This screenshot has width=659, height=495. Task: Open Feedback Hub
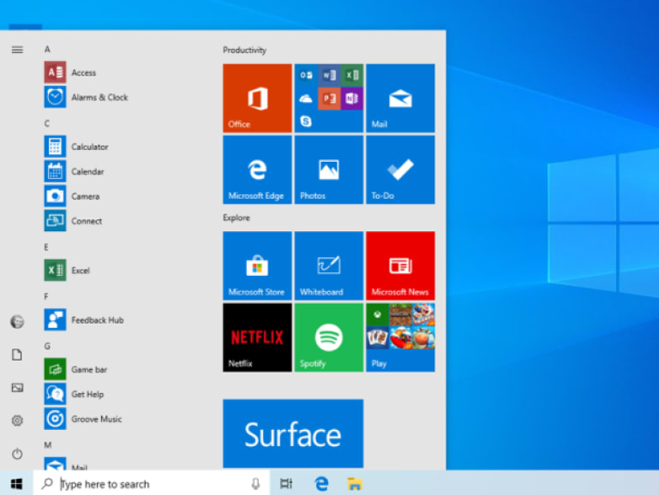click(x=84, y=319)
